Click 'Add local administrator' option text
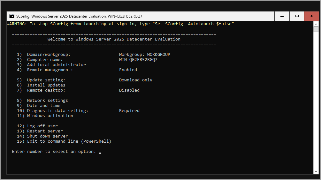 [57, 65]
